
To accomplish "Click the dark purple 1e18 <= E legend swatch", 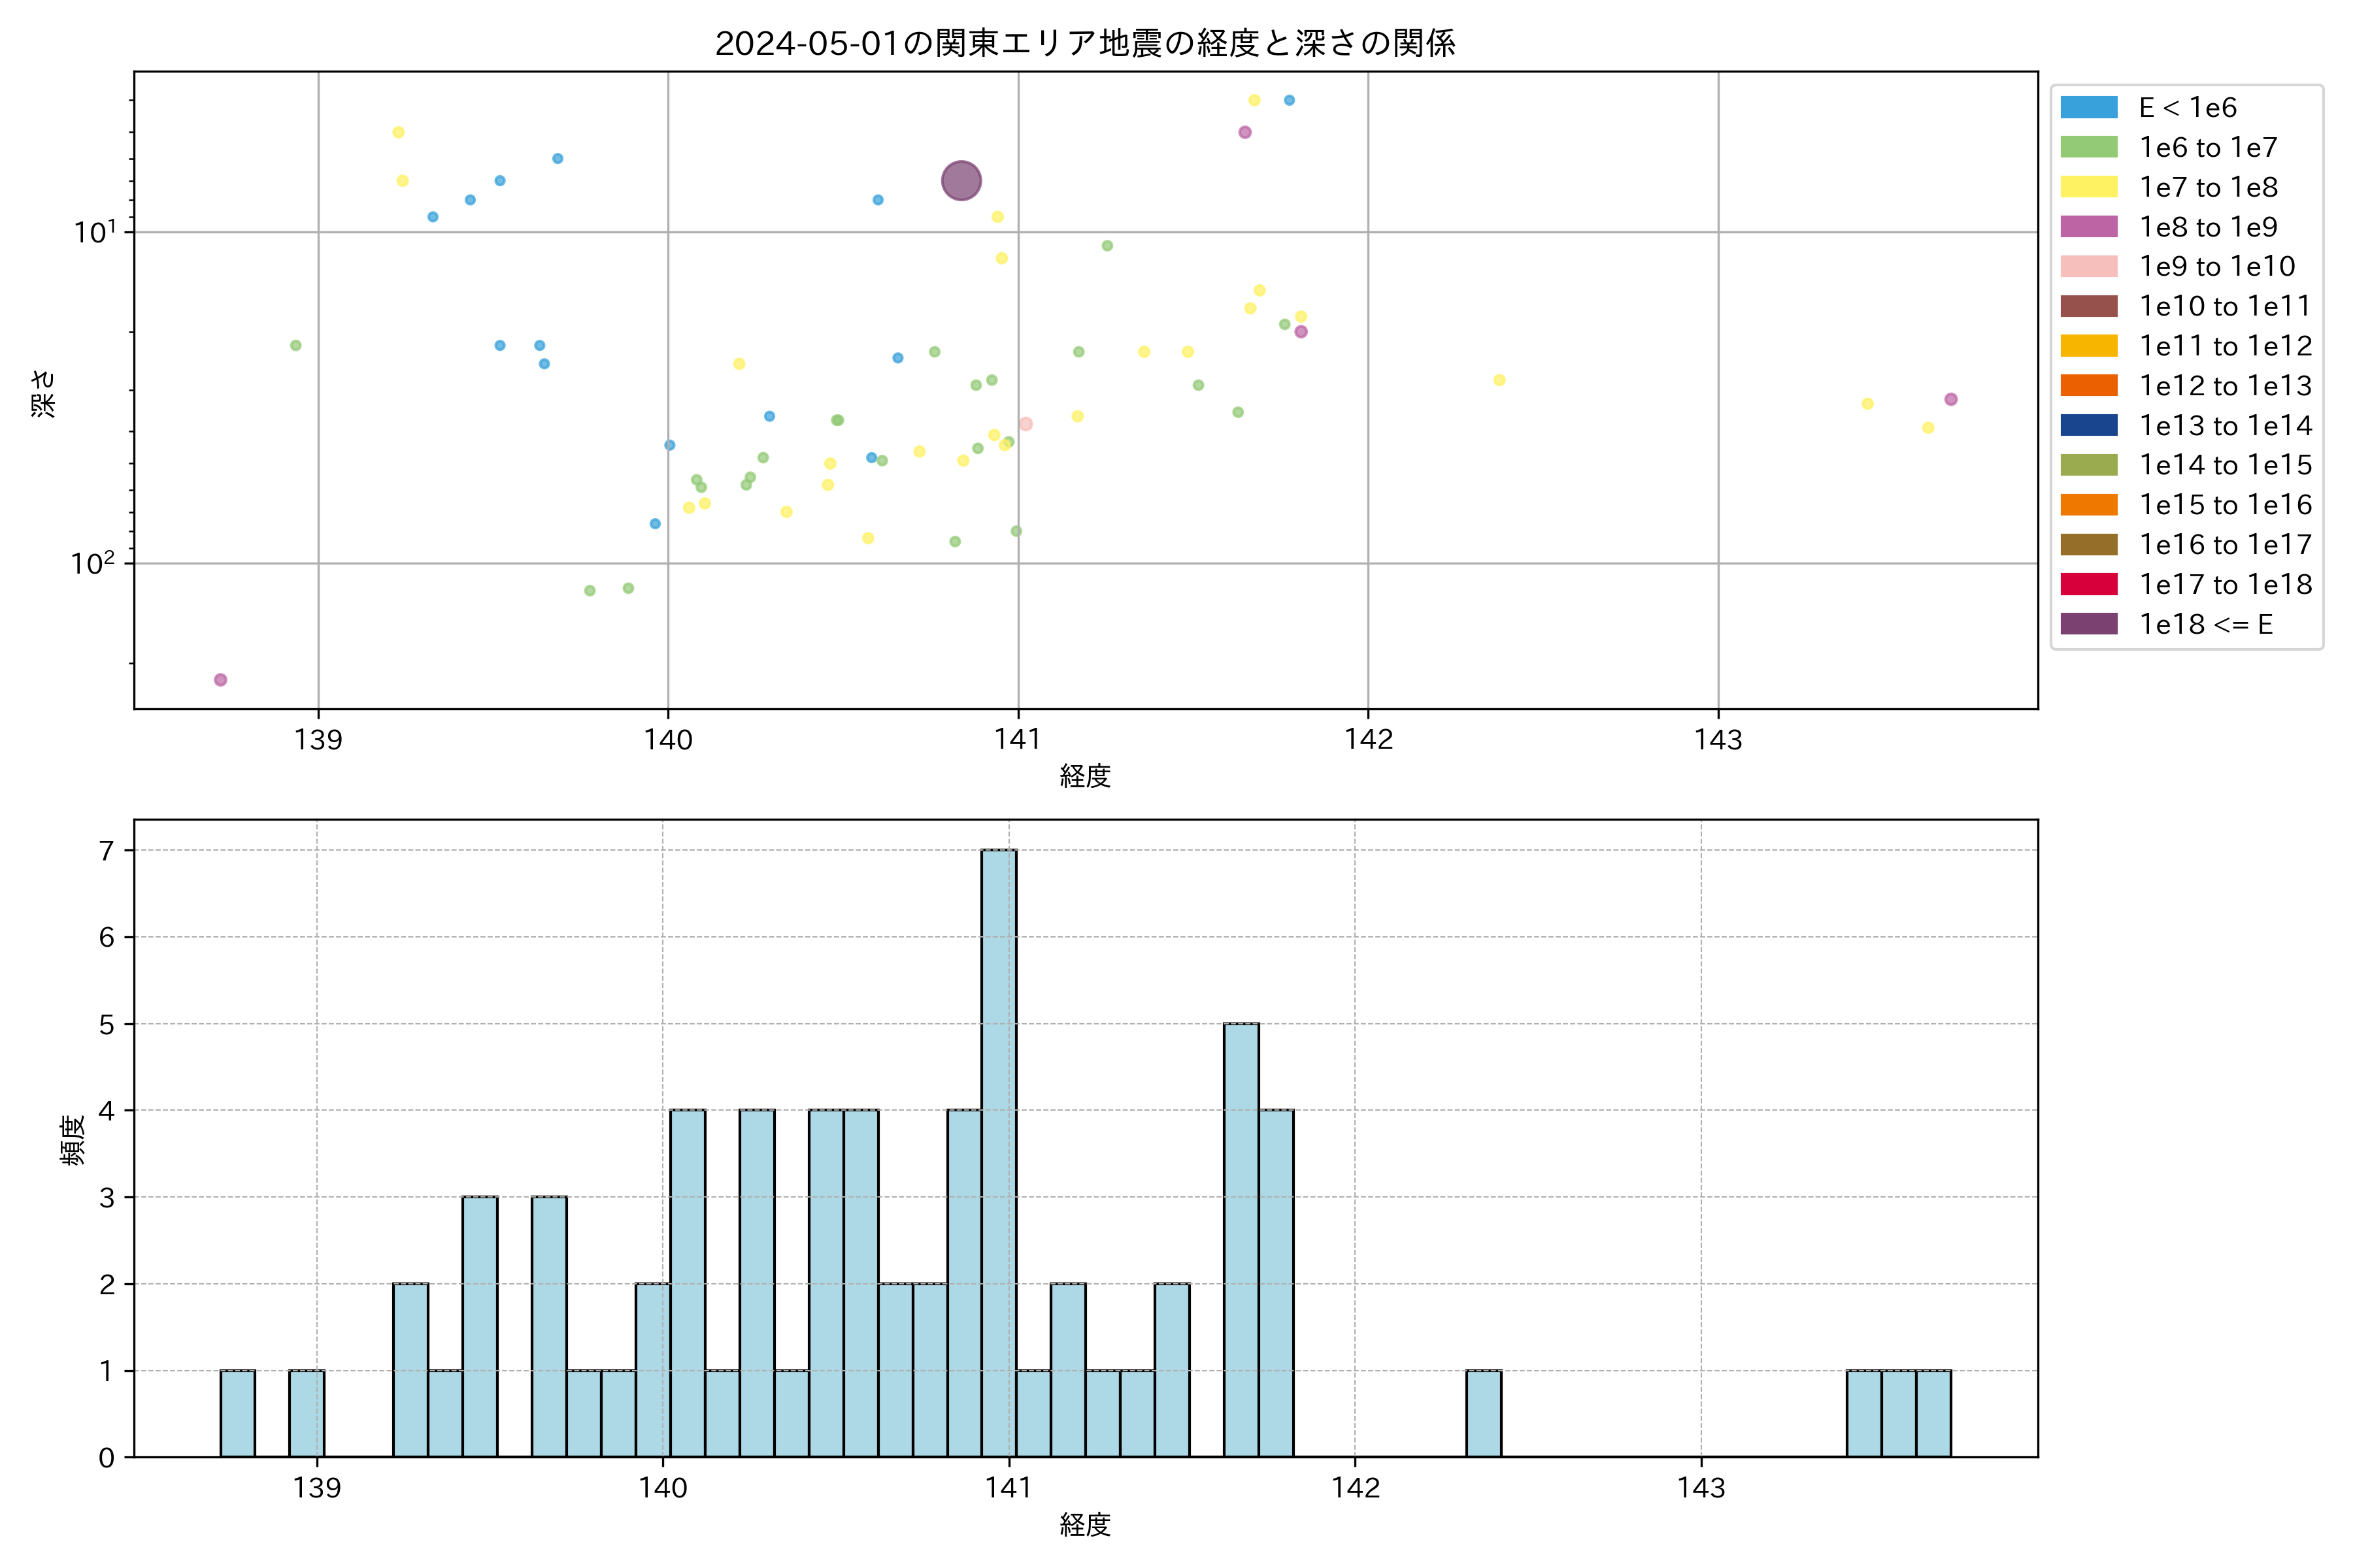I will coord(2088,624).
